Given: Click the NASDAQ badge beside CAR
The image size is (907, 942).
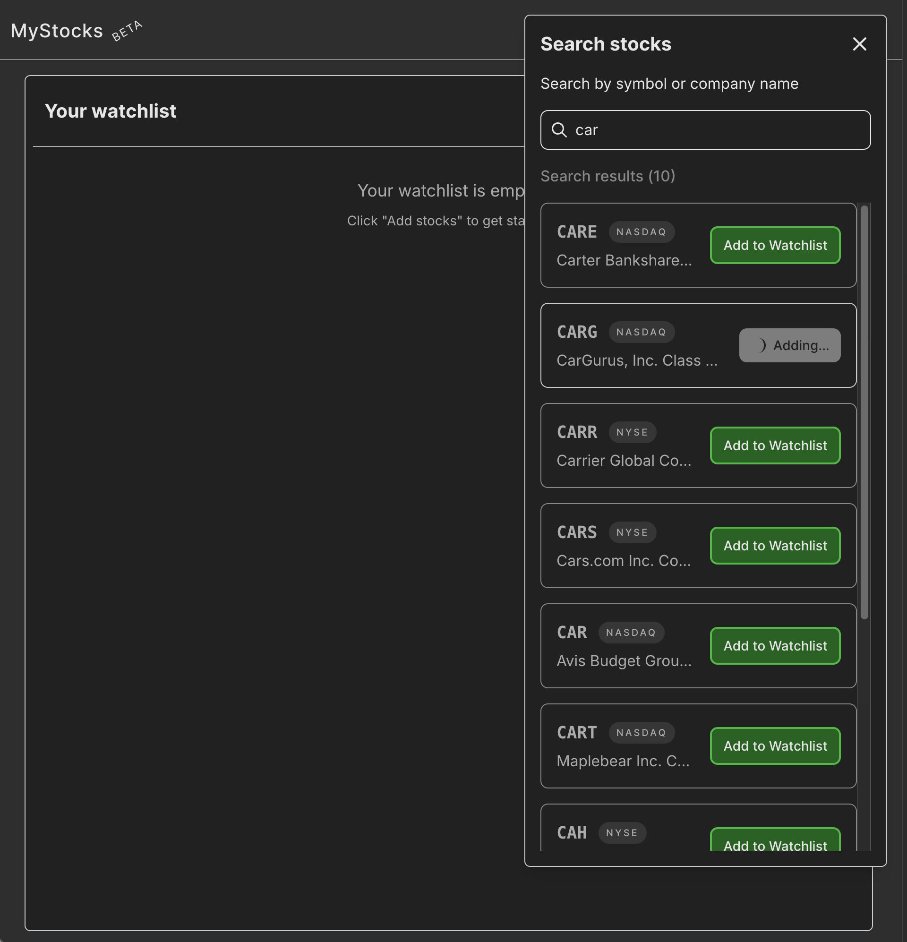Looking at the screenshot, I should tap(631, 633).
